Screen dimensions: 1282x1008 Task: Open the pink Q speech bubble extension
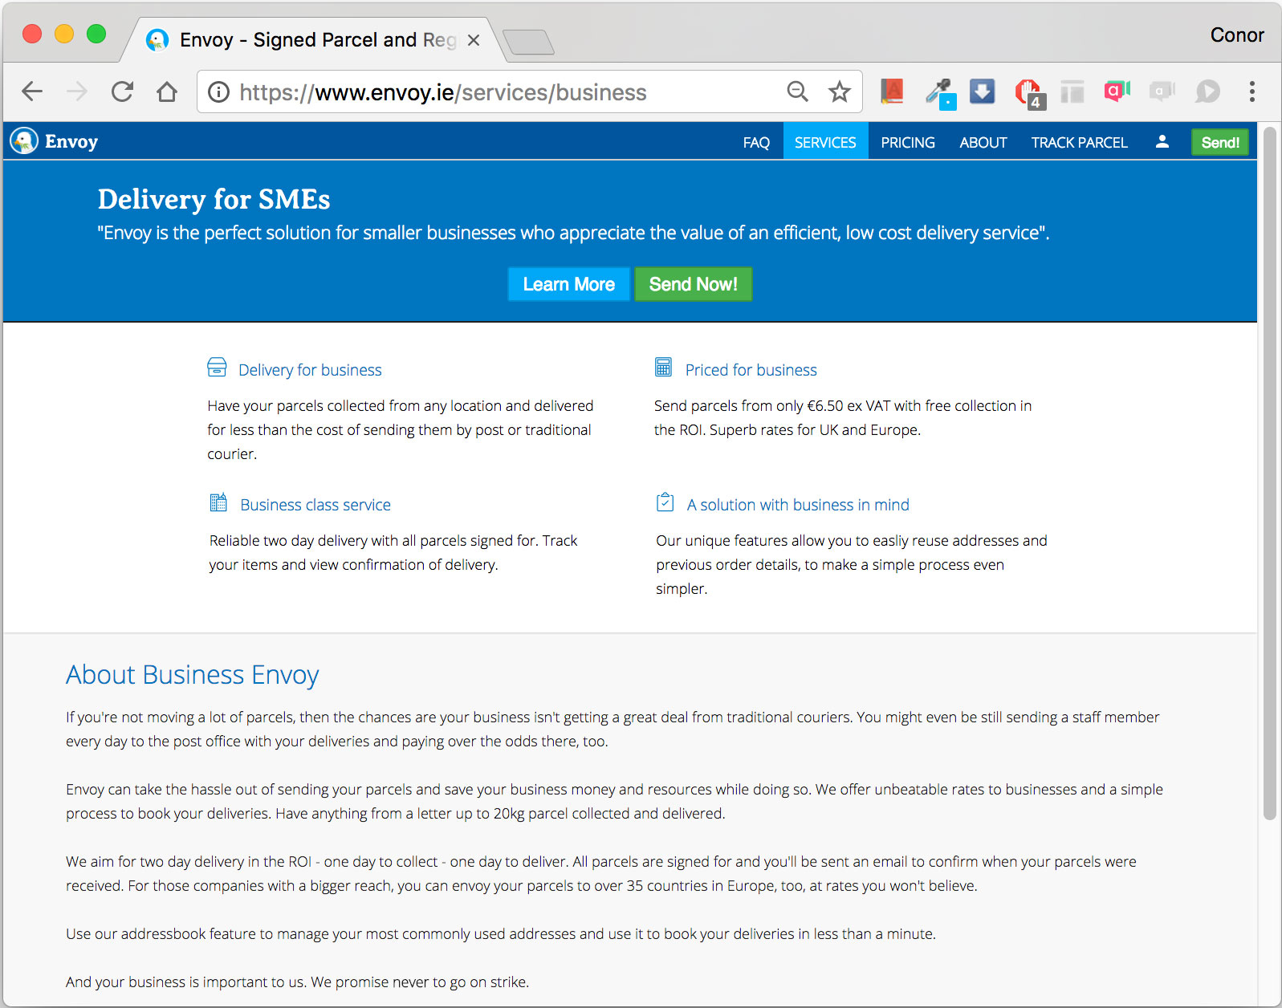(1117, 91)
